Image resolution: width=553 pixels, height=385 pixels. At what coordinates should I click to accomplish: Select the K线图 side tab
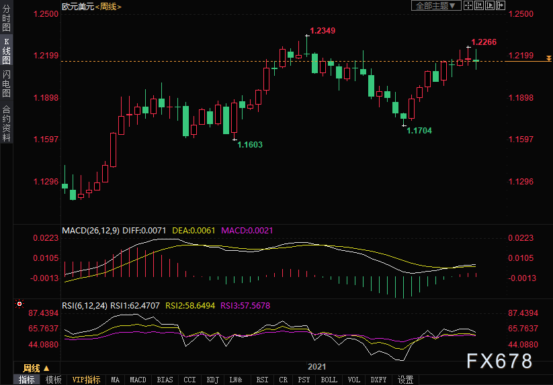point(6,51)
